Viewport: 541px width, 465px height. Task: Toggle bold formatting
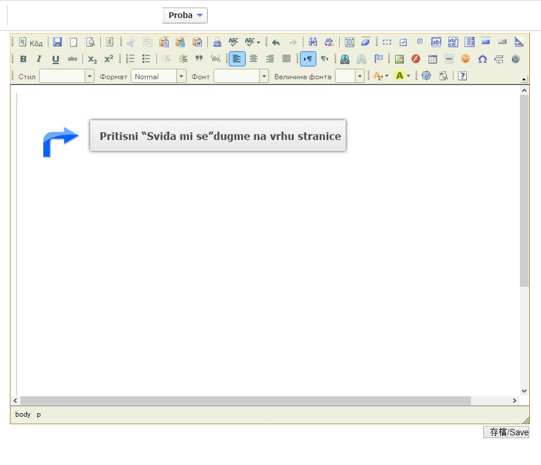[x=23, y=59]
